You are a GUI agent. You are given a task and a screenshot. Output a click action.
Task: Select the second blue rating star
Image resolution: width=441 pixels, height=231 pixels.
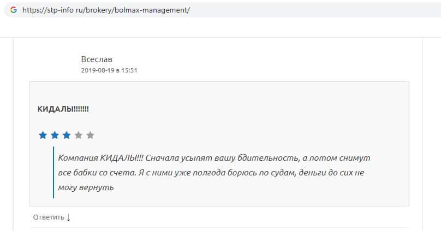[x=55, y=135]
